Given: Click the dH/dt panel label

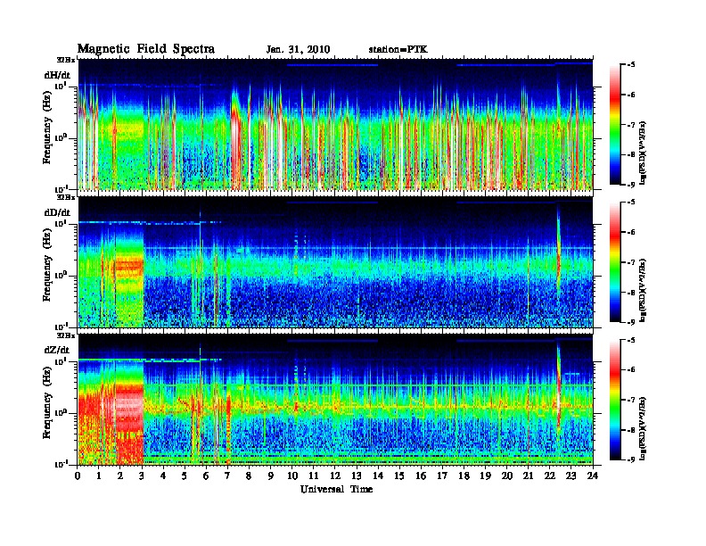Looking at the screenshot, I should click(x=57, y=75).
